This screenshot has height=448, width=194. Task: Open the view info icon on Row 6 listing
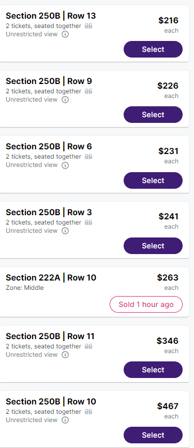(65, 165)
